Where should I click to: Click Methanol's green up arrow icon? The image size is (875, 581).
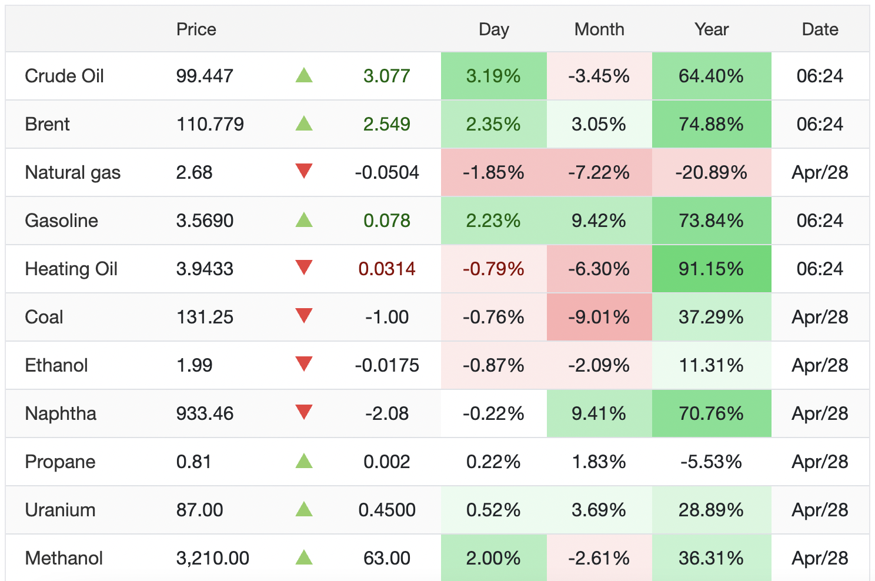coord(304,557)
